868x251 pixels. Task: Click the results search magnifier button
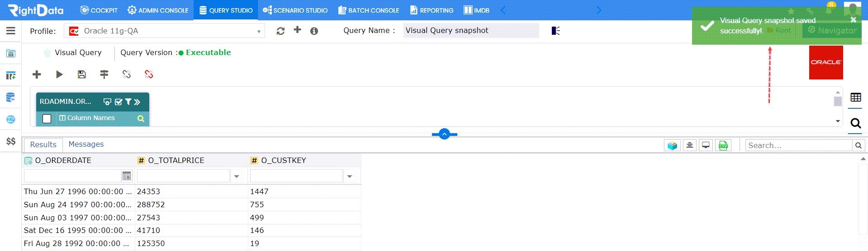858,145
